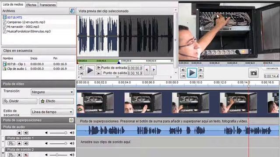Click Punto de entrada time field
This screenshot has height=157, width=280.
click(x=135, y=68)
